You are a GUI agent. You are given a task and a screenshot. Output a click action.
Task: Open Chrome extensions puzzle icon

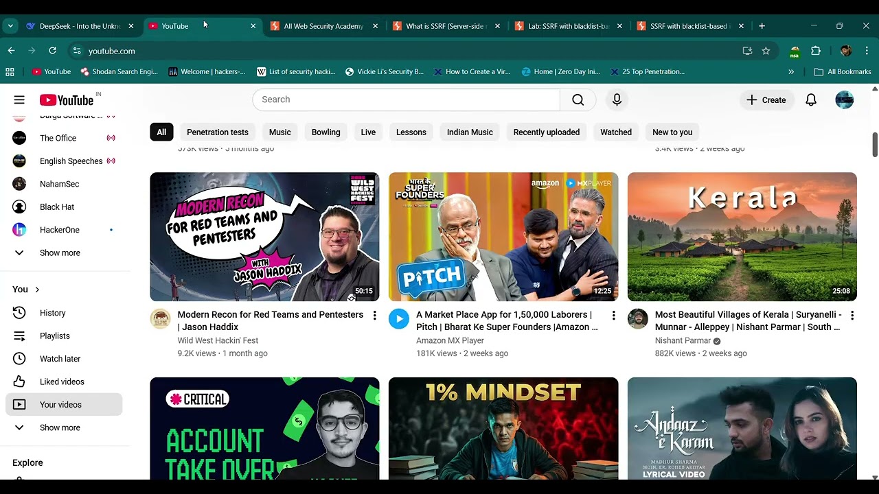[816, 51]
